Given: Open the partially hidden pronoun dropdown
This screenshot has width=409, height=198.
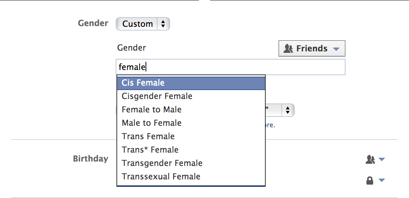Looking at the screenshot, I should 287,110.
